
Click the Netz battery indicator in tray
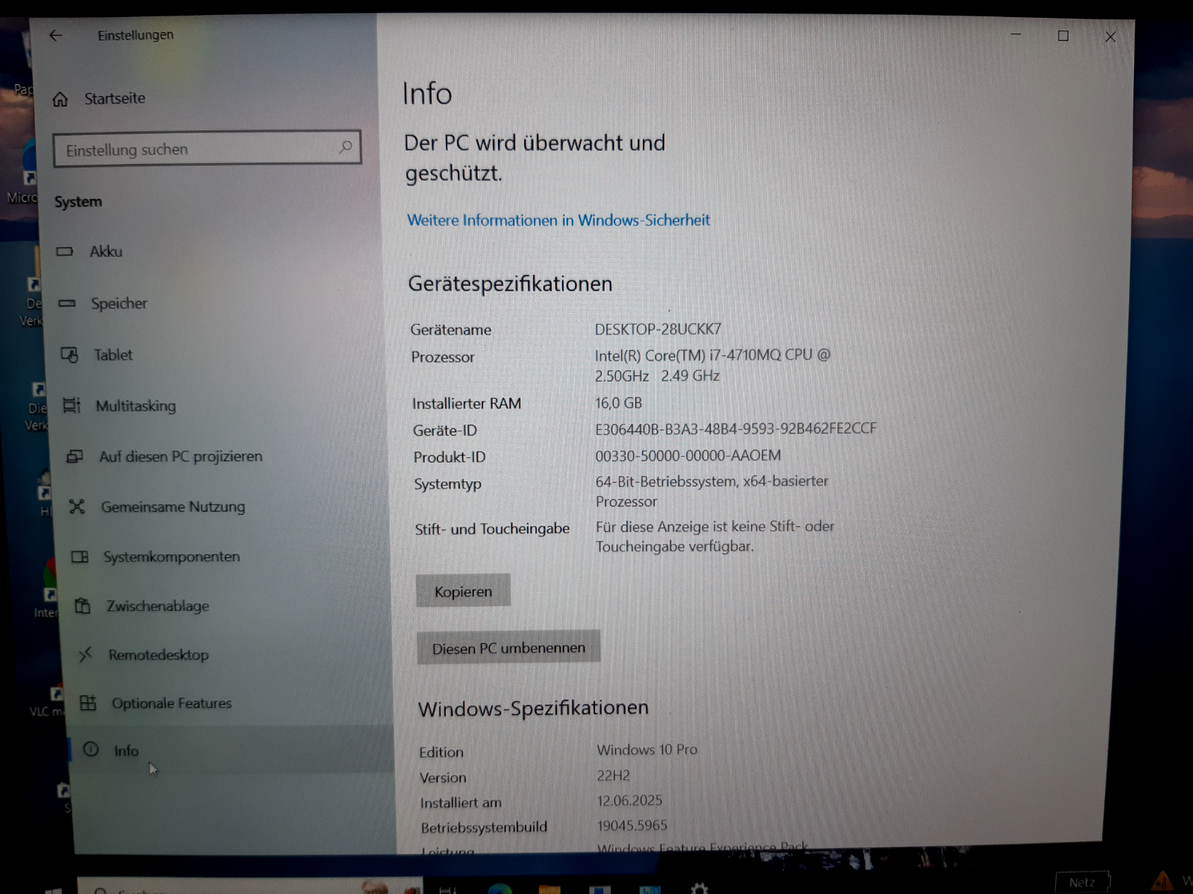tap(1083, 882)
